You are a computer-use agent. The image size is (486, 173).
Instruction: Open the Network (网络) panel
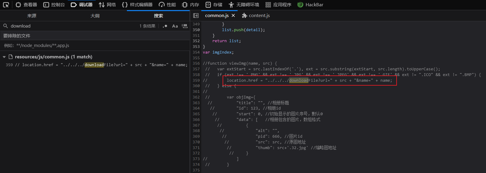point(107,5)
